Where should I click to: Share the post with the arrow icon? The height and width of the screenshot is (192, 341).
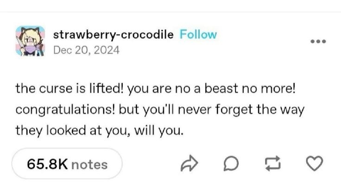[189, 163]
